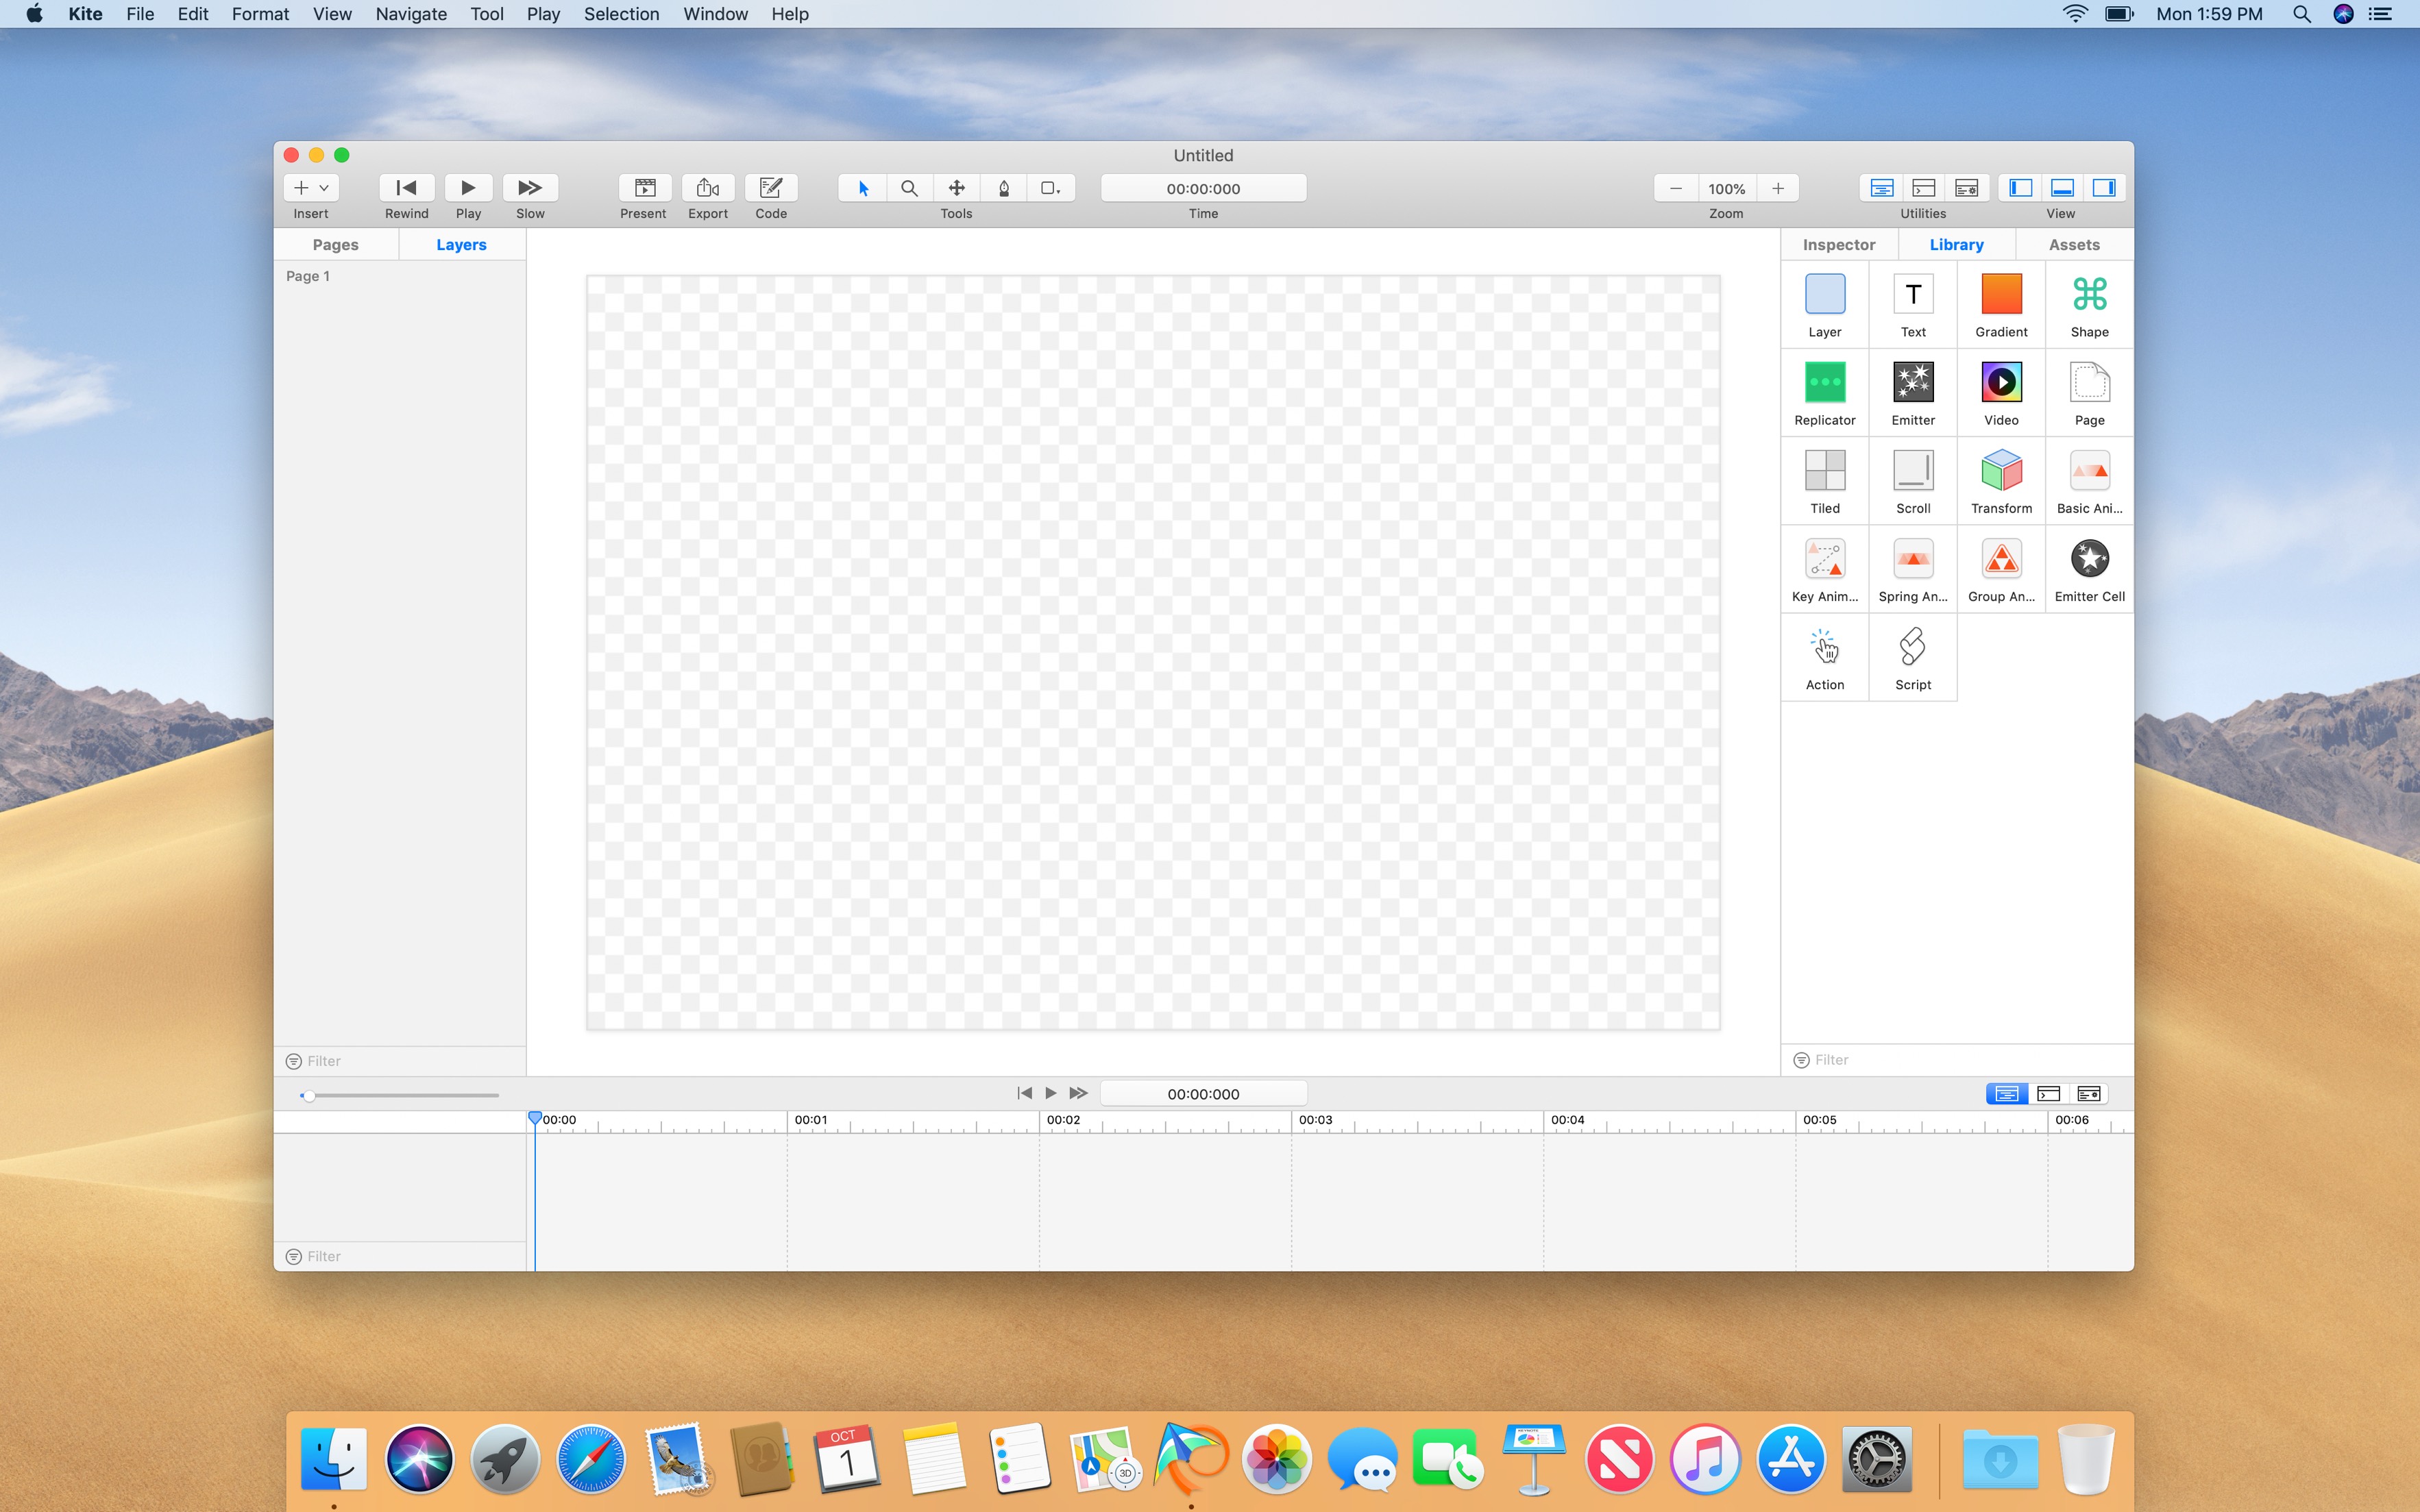Click the small rewind button above the timeline
Image resolution: width=2420 pixels, height=1512 pixels.
(x=1025, y=1094)
